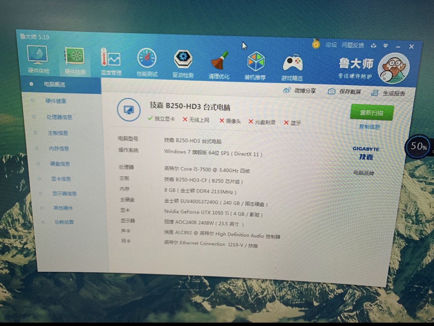Select the 硬件检测 hardware detection tab
434x326 pixels.
[75, 61]
